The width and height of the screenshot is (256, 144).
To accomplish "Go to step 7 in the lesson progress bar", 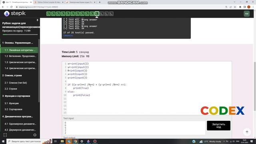I will click(x=77, y=14).
